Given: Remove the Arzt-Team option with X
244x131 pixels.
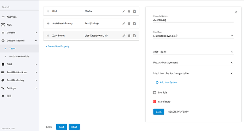Looking at the screenshot, I should click(232, 52).
